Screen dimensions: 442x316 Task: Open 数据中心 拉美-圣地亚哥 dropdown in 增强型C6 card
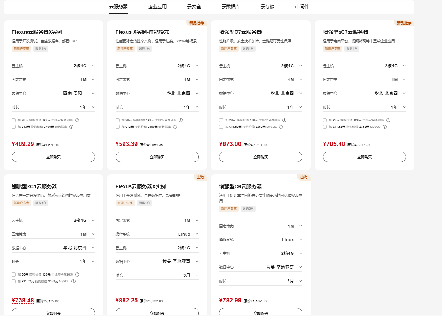pyautogui.click(x=261, y=267)
